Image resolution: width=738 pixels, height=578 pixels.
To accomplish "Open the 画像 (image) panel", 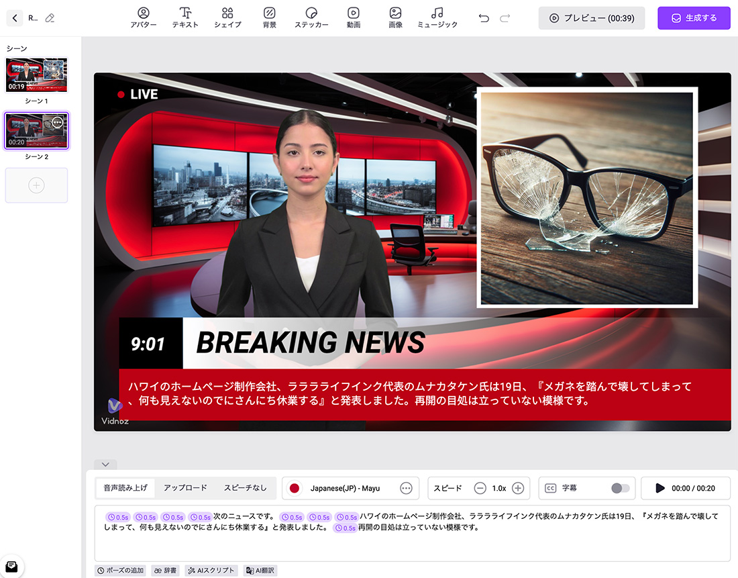I will coord(395,17).
